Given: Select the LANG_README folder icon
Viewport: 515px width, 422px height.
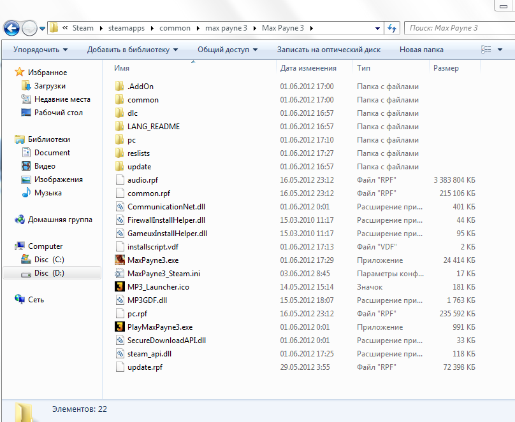Looking at the screenshot, I should point(120,127).
